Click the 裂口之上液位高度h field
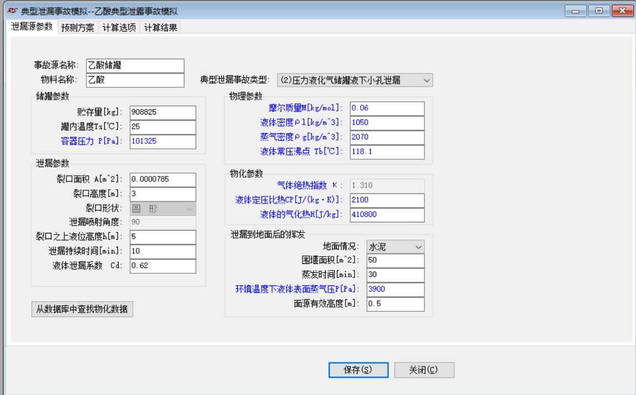Viewport: 636px width, 395px height. pos(163,237)
